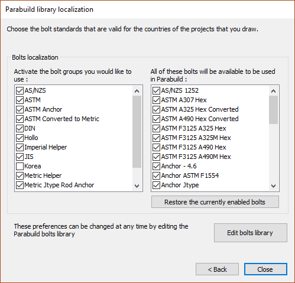Uncheck AS/NZS 1252 bolt

point(156,90)
